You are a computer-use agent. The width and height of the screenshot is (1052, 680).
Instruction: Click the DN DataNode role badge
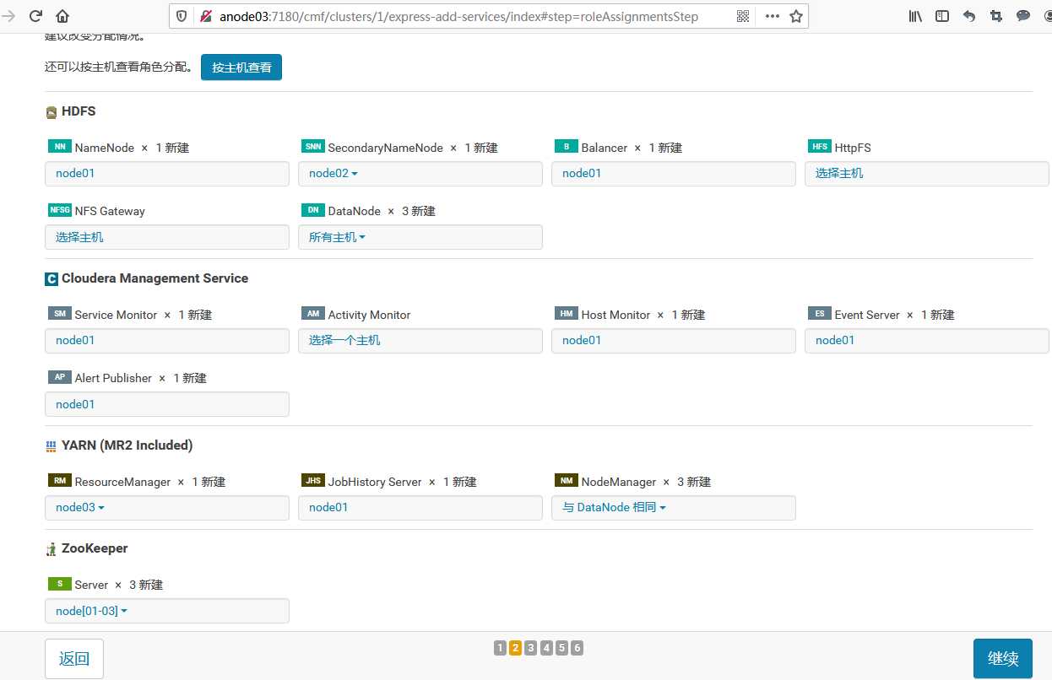tap(312, 210)
